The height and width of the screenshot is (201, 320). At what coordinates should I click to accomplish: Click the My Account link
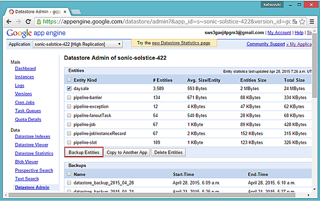(x=279, y=33)
